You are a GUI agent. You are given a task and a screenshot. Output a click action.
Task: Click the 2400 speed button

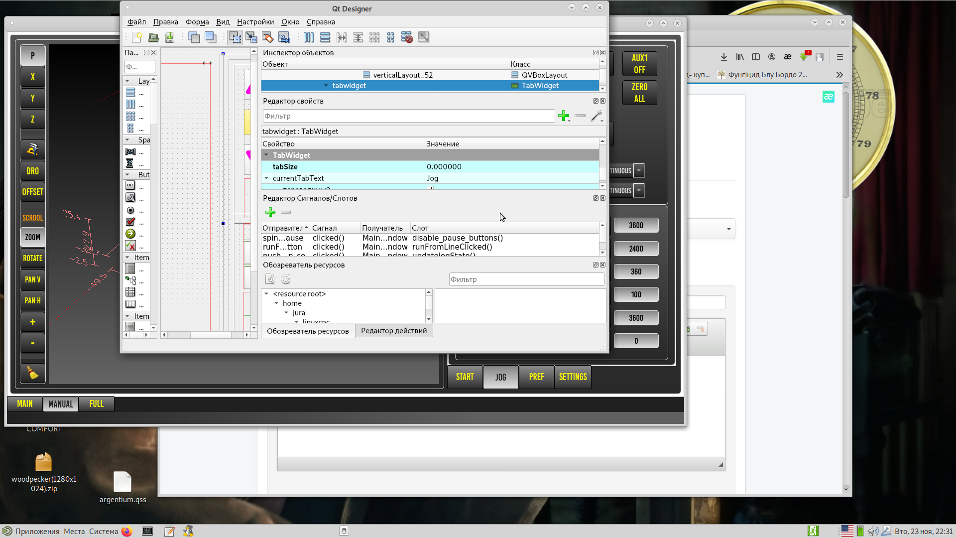(x=636, y=249)
